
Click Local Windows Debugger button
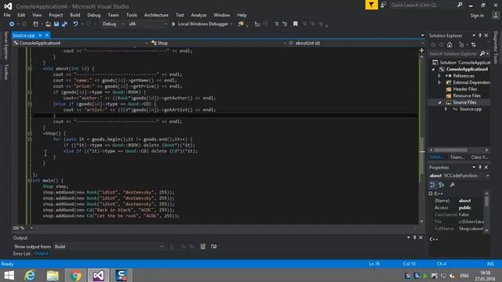203,24
